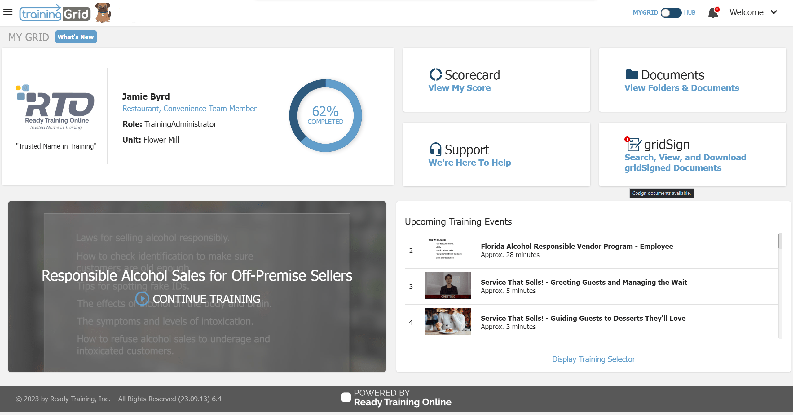Open Guiding Guests to Desserts thumbnail
Screen dimensions: 793x415
pos(448,321)
